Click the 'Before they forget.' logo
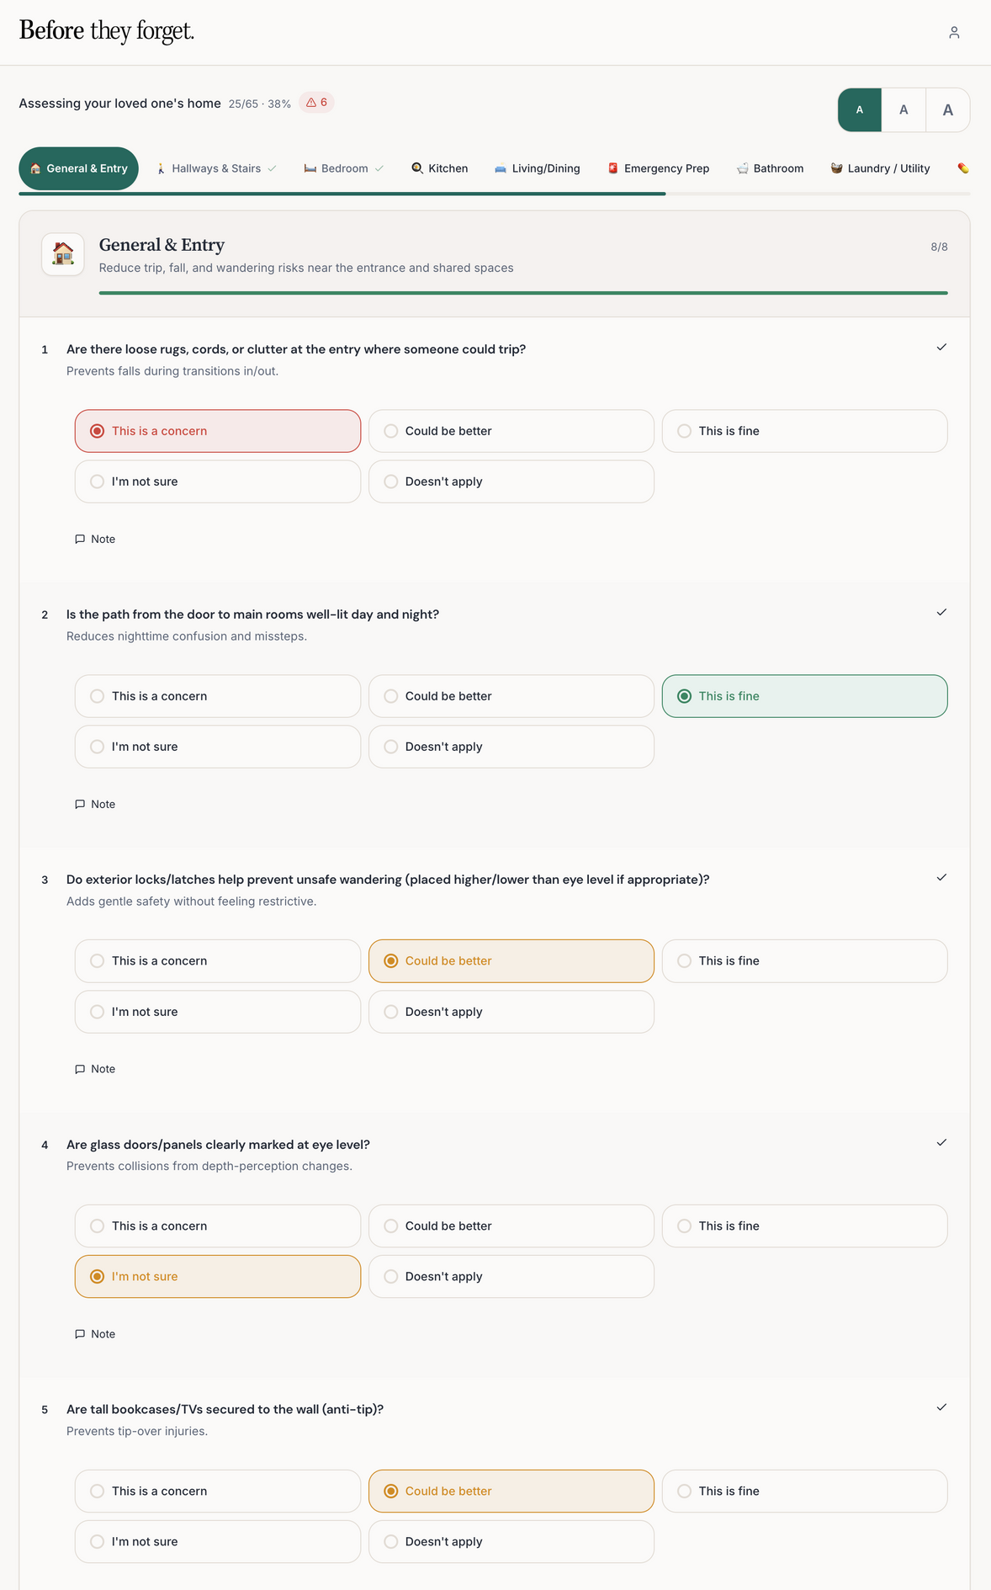This screenshot has height=1590, width=991. pos(107,31)
